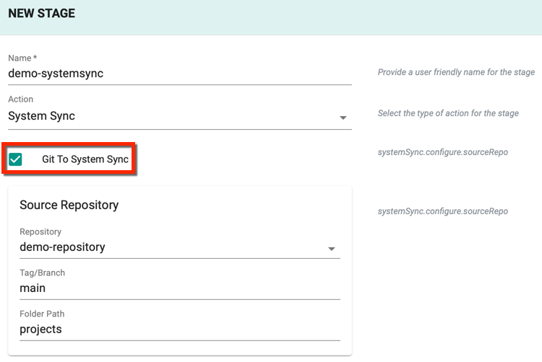Click the Folder Path field label
The width and height of the screenshot is (542, 362).
pyautogui.click(x=42, y=314)
